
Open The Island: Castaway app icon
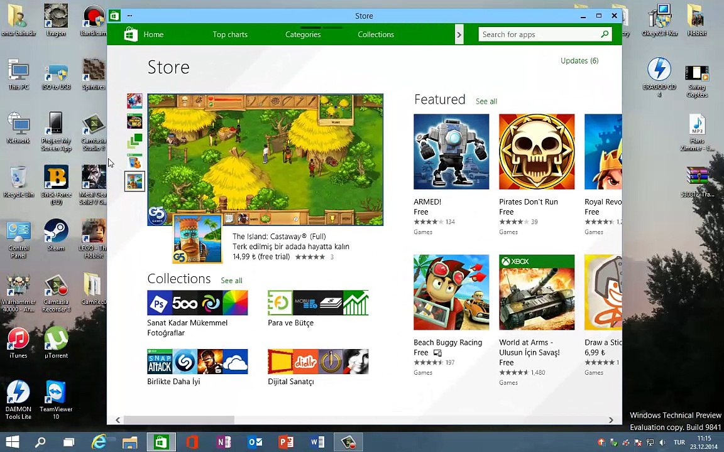197,239
